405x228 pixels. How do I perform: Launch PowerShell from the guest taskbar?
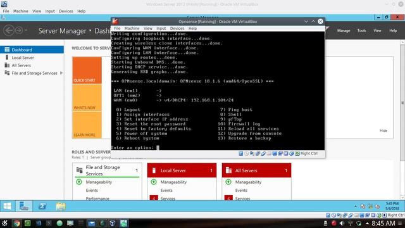click(42, 206)
